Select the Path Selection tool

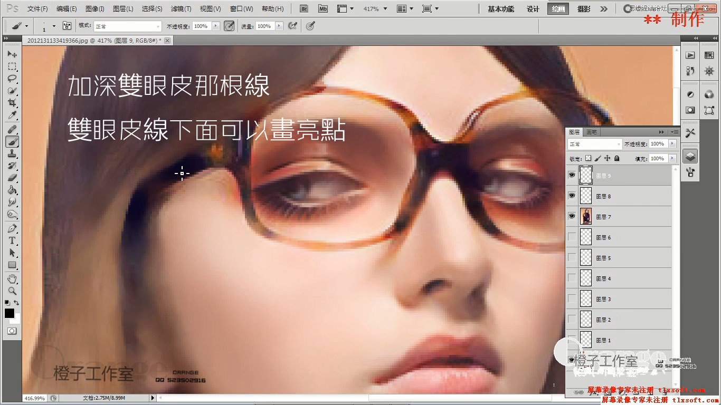(12, 253)
